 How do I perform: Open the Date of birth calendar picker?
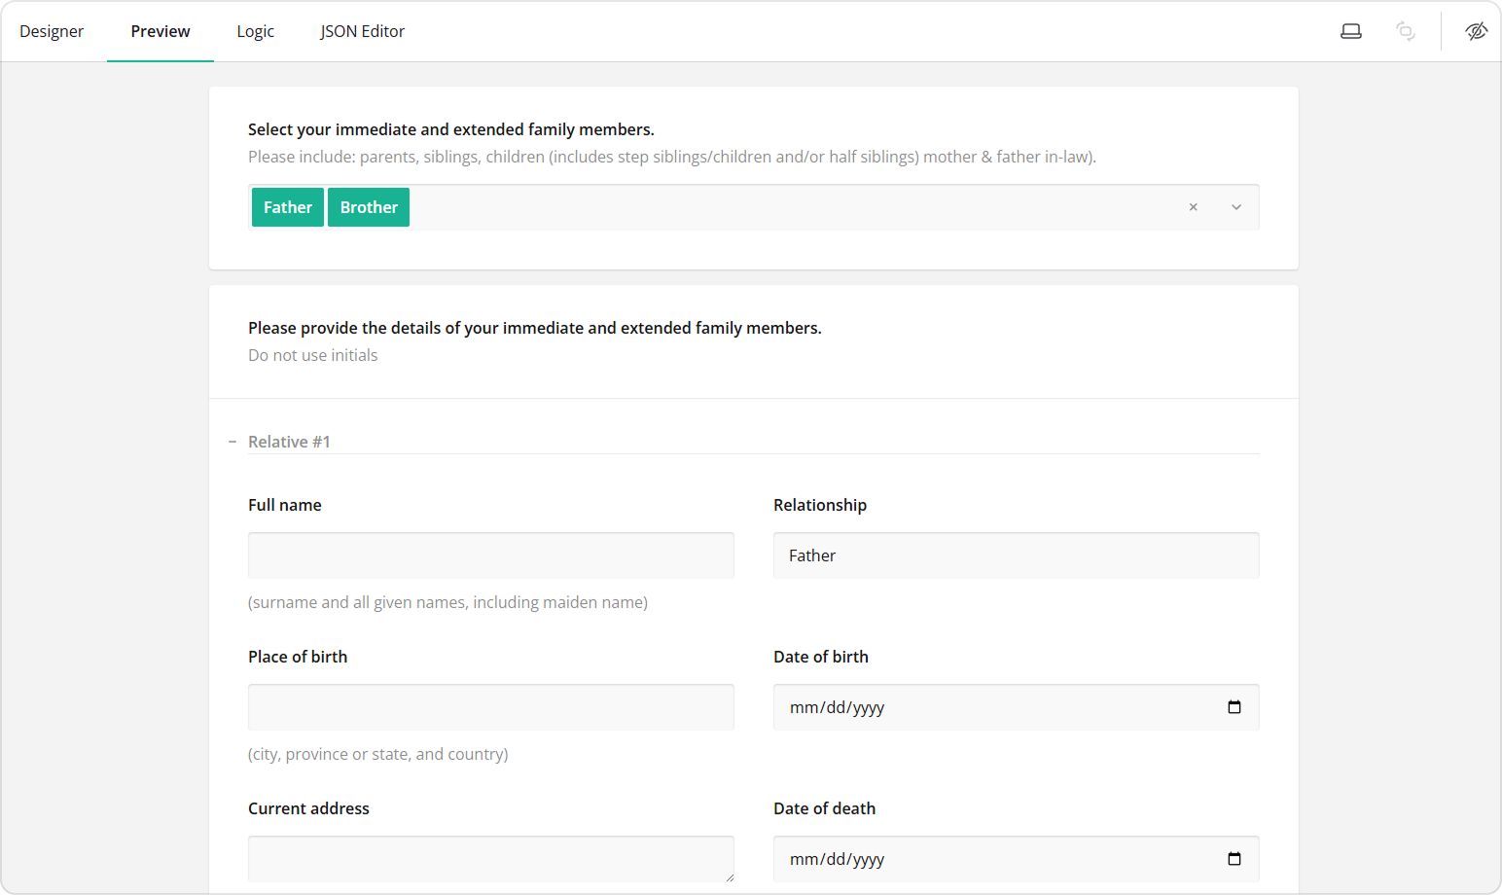click(x=1234, y=707)
